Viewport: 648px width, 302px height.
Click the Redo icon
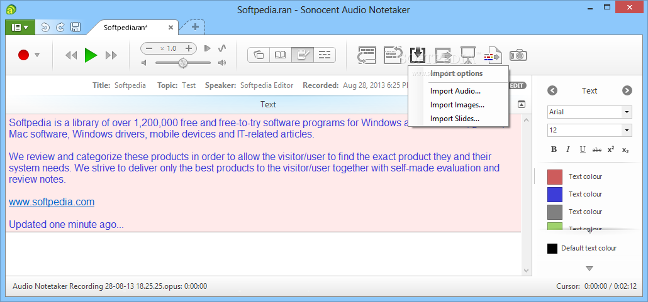pyautogui.click(x=60, y=27)
